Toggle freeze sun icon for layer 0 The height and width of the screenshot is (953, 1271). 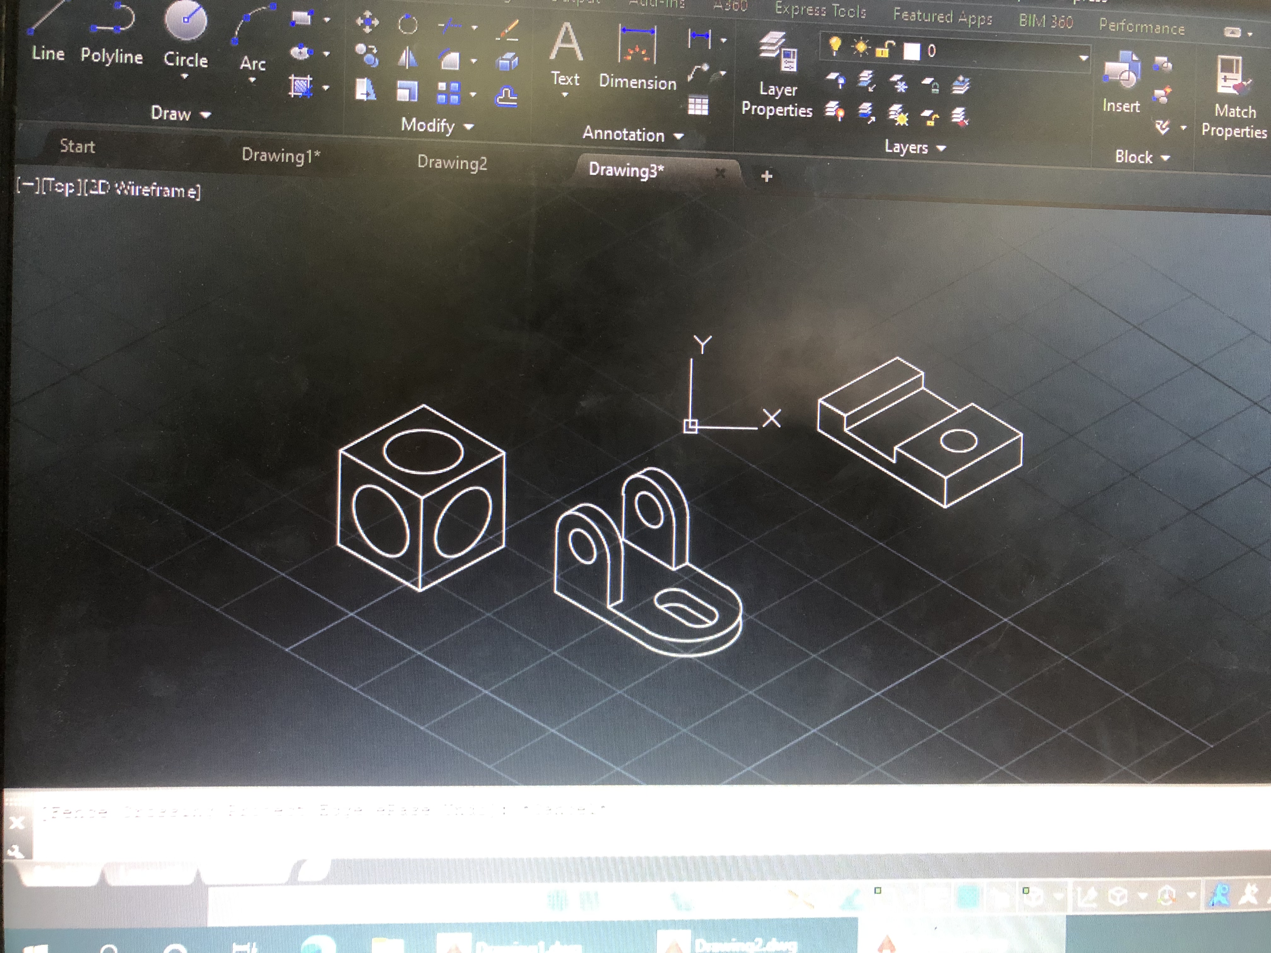(x=860, y=47)
